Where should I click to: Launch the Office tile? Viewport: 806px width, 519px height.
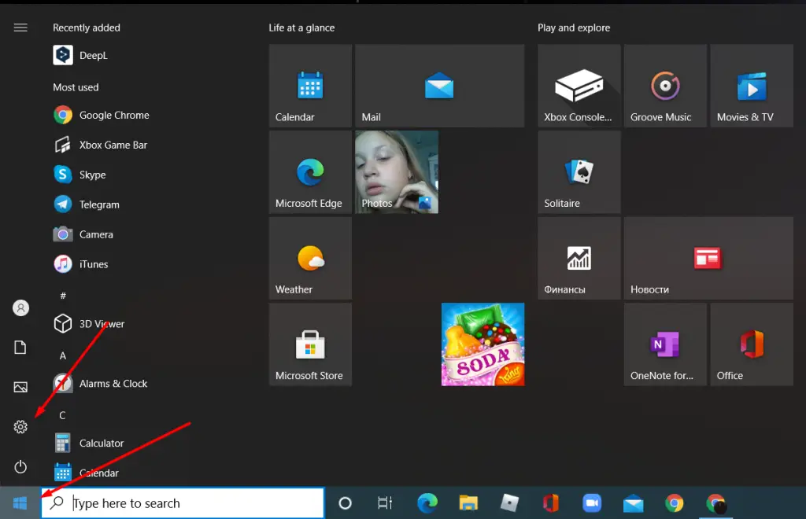[752, 344]
